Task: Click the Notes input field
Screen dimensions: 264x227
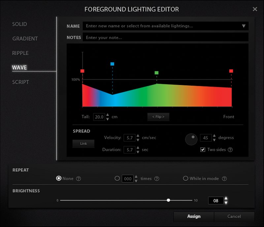Action: [x=165, y=38]
